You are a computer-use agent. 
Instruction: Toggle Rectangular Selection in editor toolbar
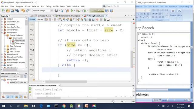pyautogui.click(x=74, y=19)
